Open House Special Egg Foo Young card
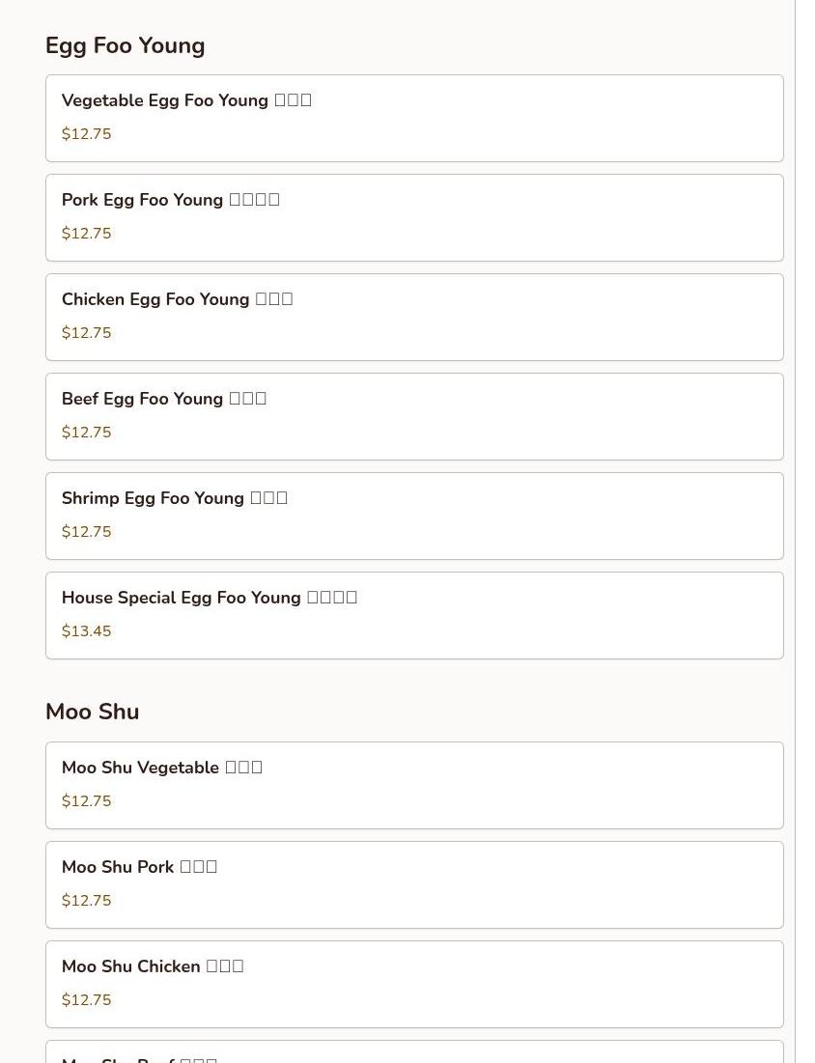 click(413, 615)
